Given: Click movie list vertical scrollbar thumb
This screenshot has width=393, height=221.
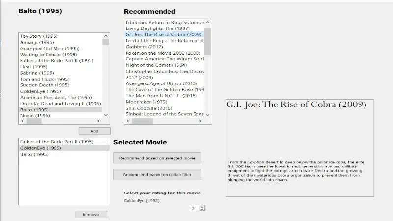Looking at the screenshot, I should pyautogui.click(x=106, y=42).
